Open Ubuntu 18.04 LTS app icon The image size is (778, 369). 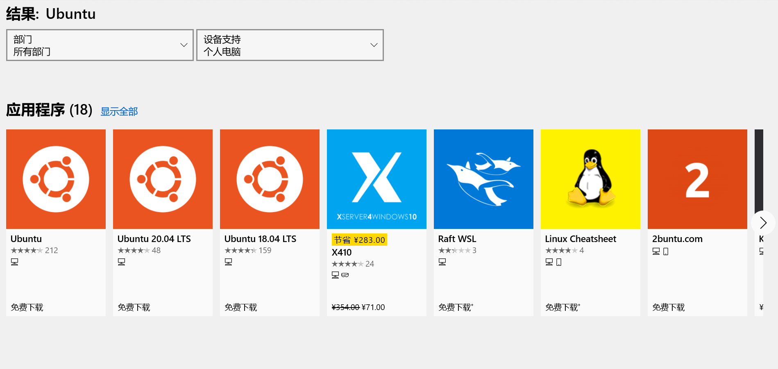(270, 179)
